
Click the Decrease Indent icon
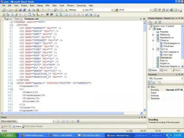click(x=47, y=15)
